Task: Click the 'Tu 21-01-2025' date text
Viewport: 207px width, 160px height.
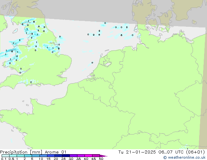Action: coord(137,152)
